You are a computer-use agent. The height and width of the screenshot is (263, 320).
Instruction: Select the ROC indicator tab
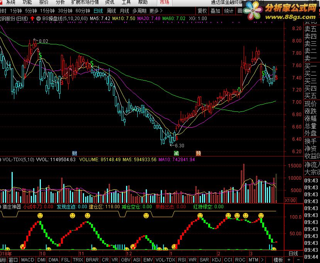click(x=240, y=260)
